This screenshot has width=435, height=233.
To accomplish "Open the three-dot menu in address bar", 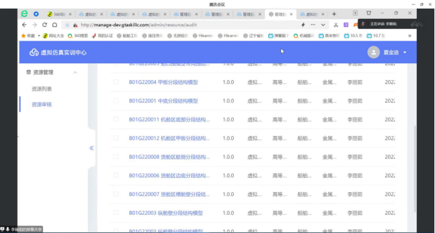I will tap(313, 25).
